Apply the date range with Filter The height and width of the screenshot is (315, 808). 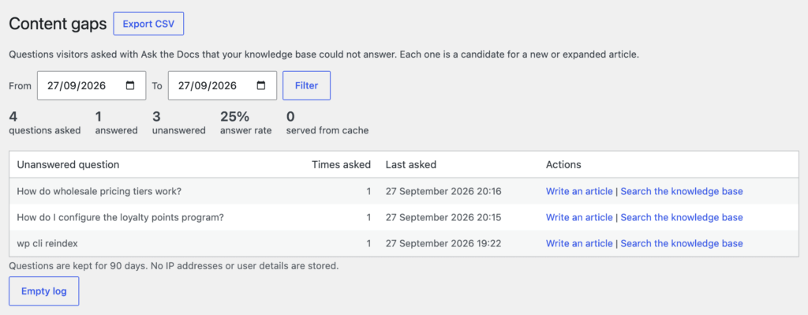(307, 85)
